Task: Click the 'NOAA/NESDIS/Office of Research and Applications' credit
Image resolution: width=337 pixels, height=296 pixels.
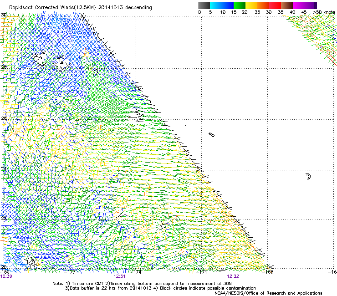Action: coord(268,293)
